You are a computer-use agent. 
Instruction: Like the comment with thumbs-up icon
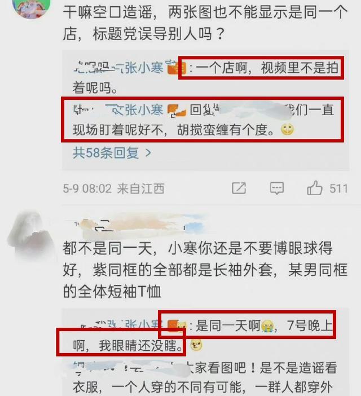[314, 188]
